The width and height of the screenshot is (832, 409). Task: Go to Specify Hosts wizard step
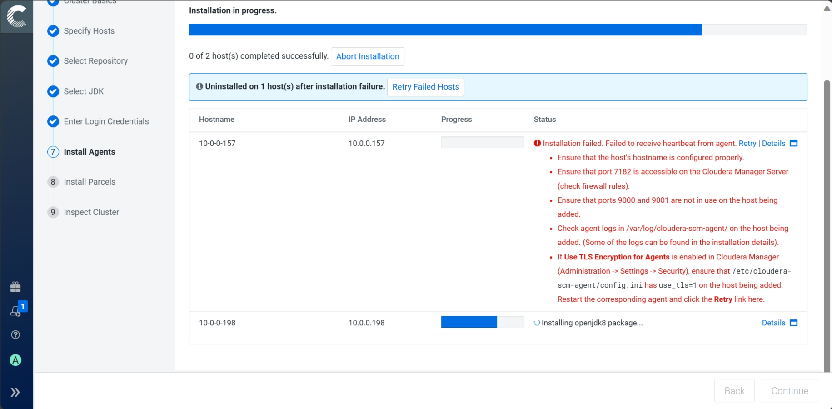coord(89,31)
